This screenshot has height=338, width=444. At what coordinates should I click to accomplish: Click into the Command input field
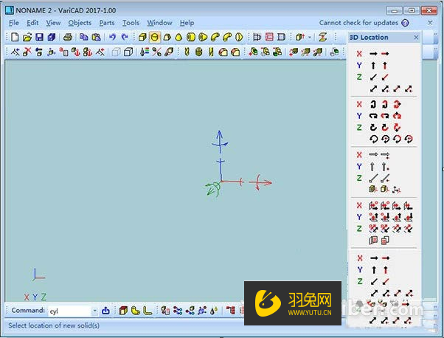tap(68, 311)
